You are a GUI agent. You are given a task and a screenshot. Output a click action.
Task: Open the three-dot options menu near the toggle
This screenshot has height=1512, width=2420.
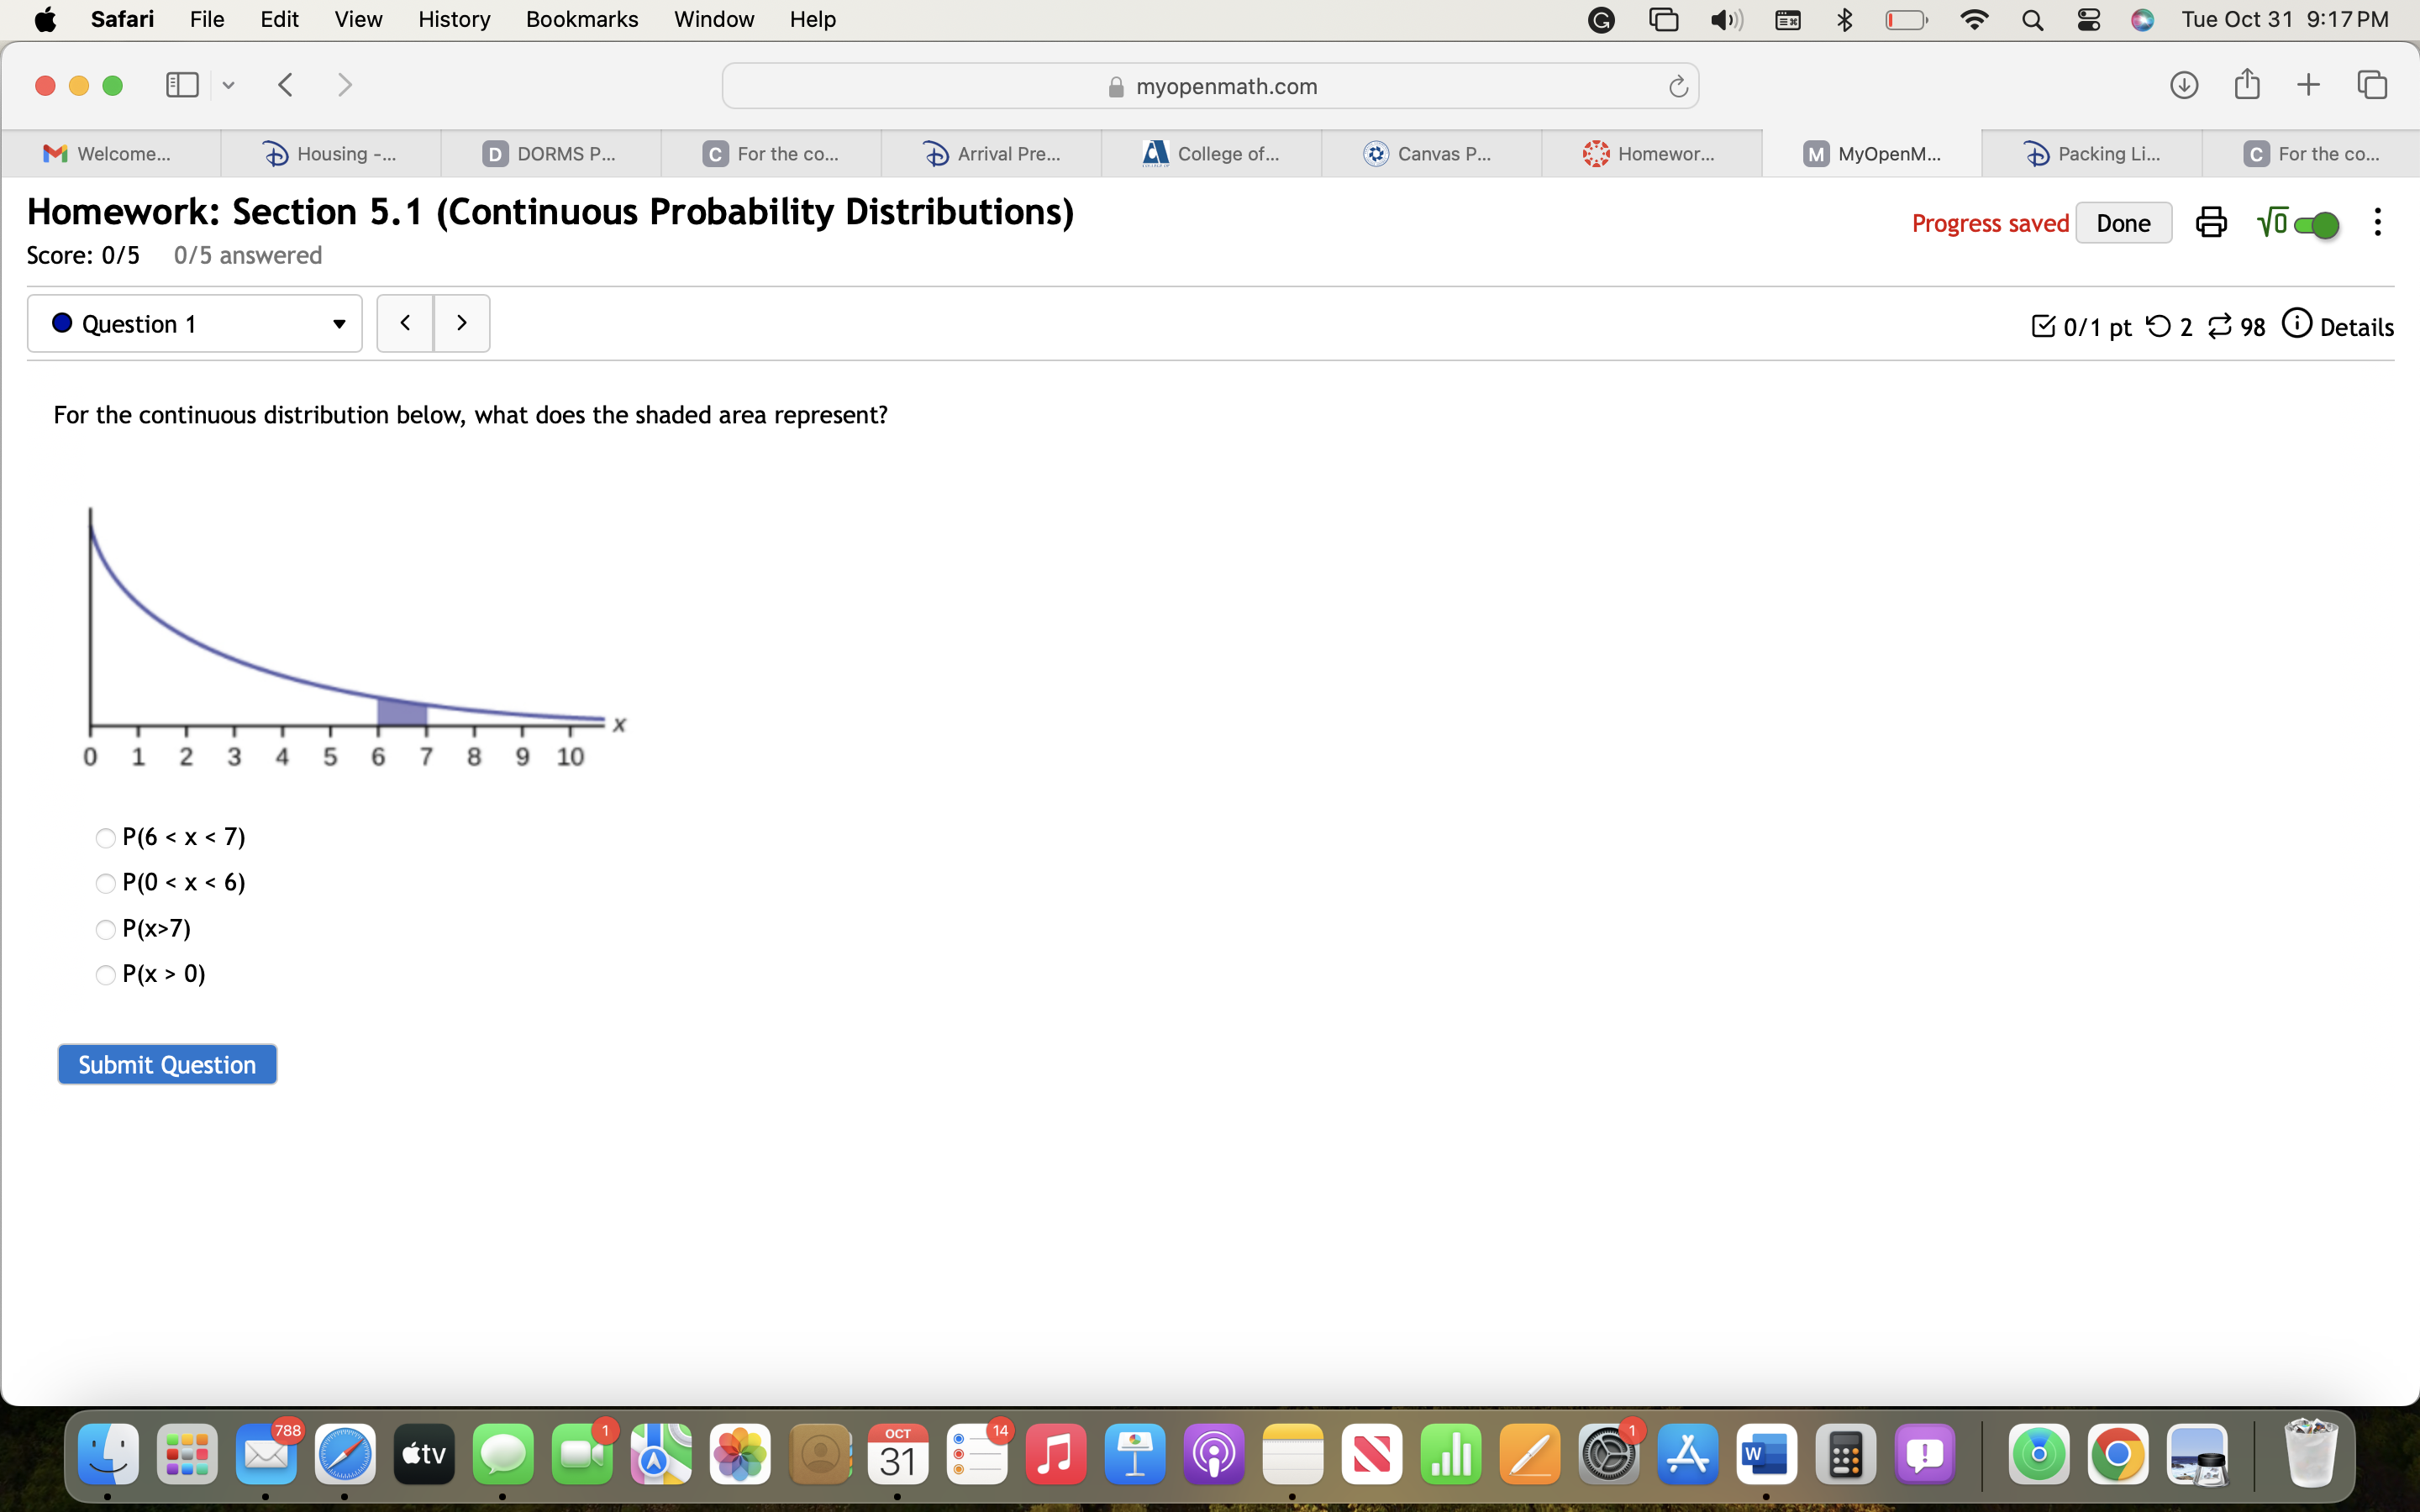coord(2377,222)
